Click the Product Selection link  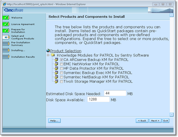(66, 51)
